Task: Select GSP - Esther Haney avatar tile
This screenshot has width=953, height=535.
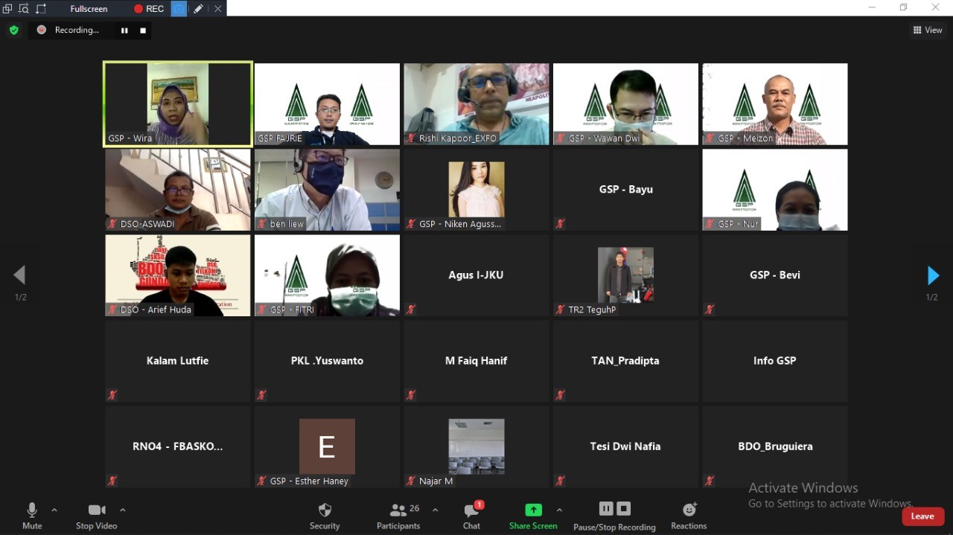Action: (x=327, y=446)
